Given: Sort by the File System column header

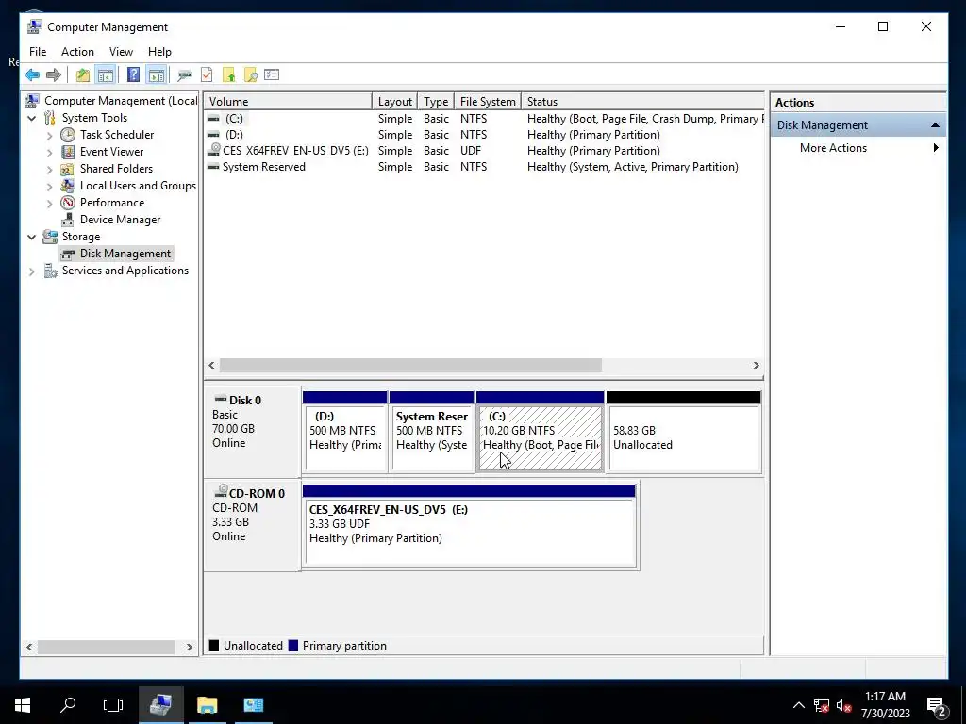Looking at the screenshot, I should (x=488, y=102).
